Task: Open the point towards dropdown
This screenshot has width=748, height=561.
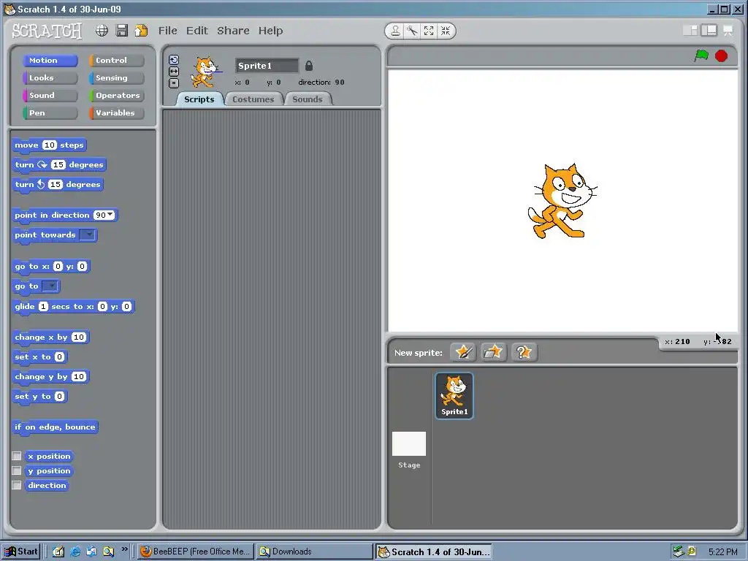Action: tap(88, 234)
